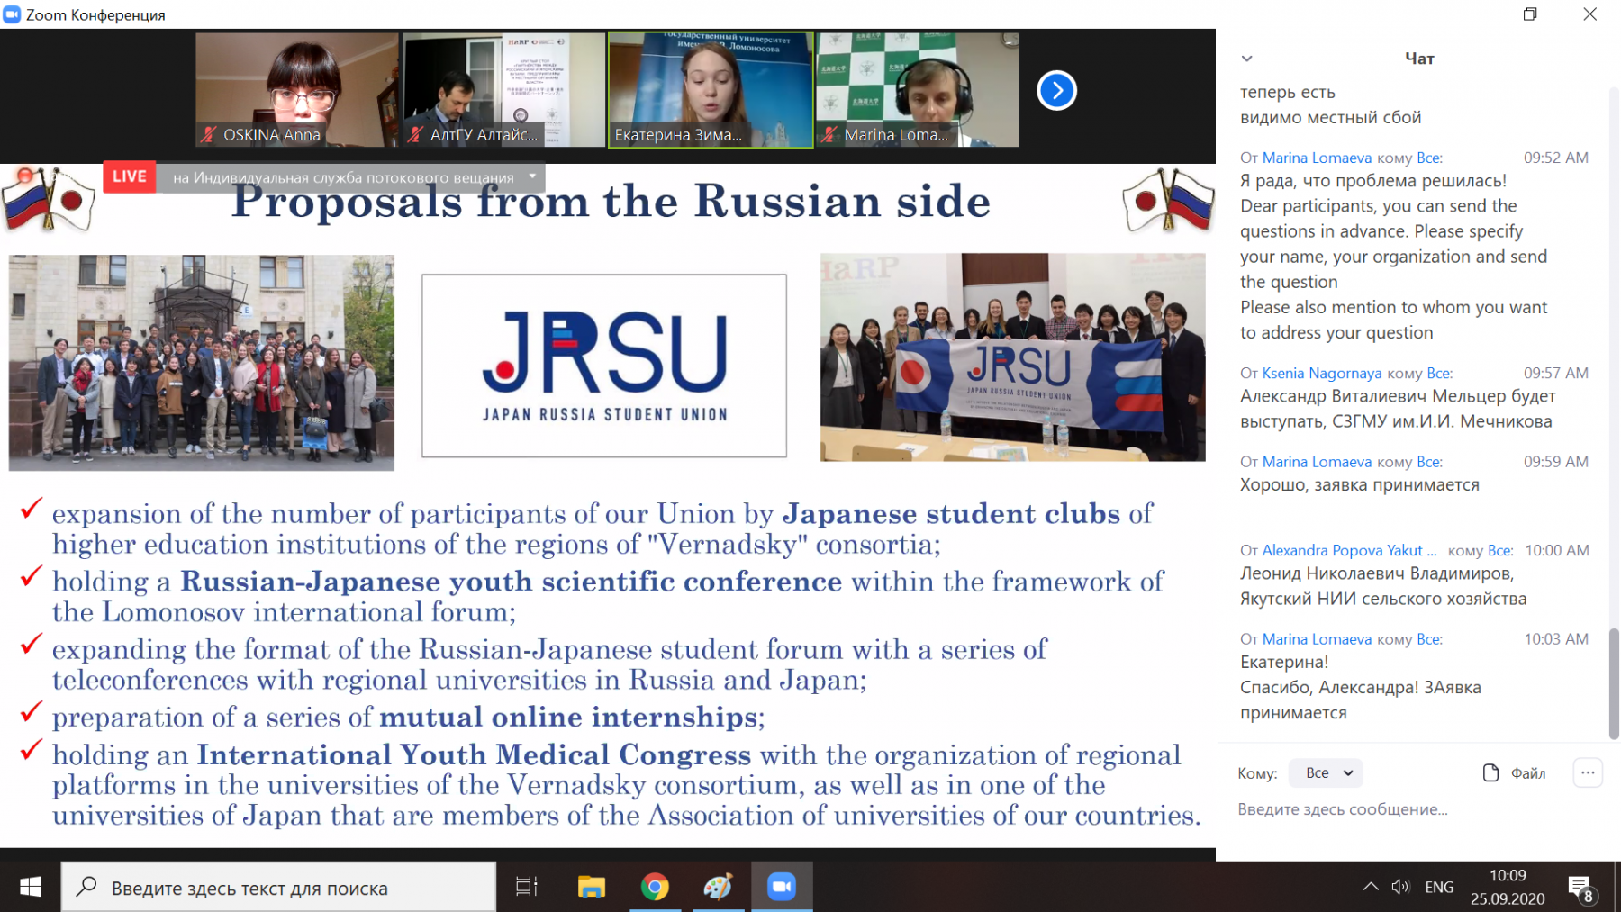Select Екатерина Зима video thumbnail
The width and height of the screenshot is (1621, 912).
coord(711,90)
